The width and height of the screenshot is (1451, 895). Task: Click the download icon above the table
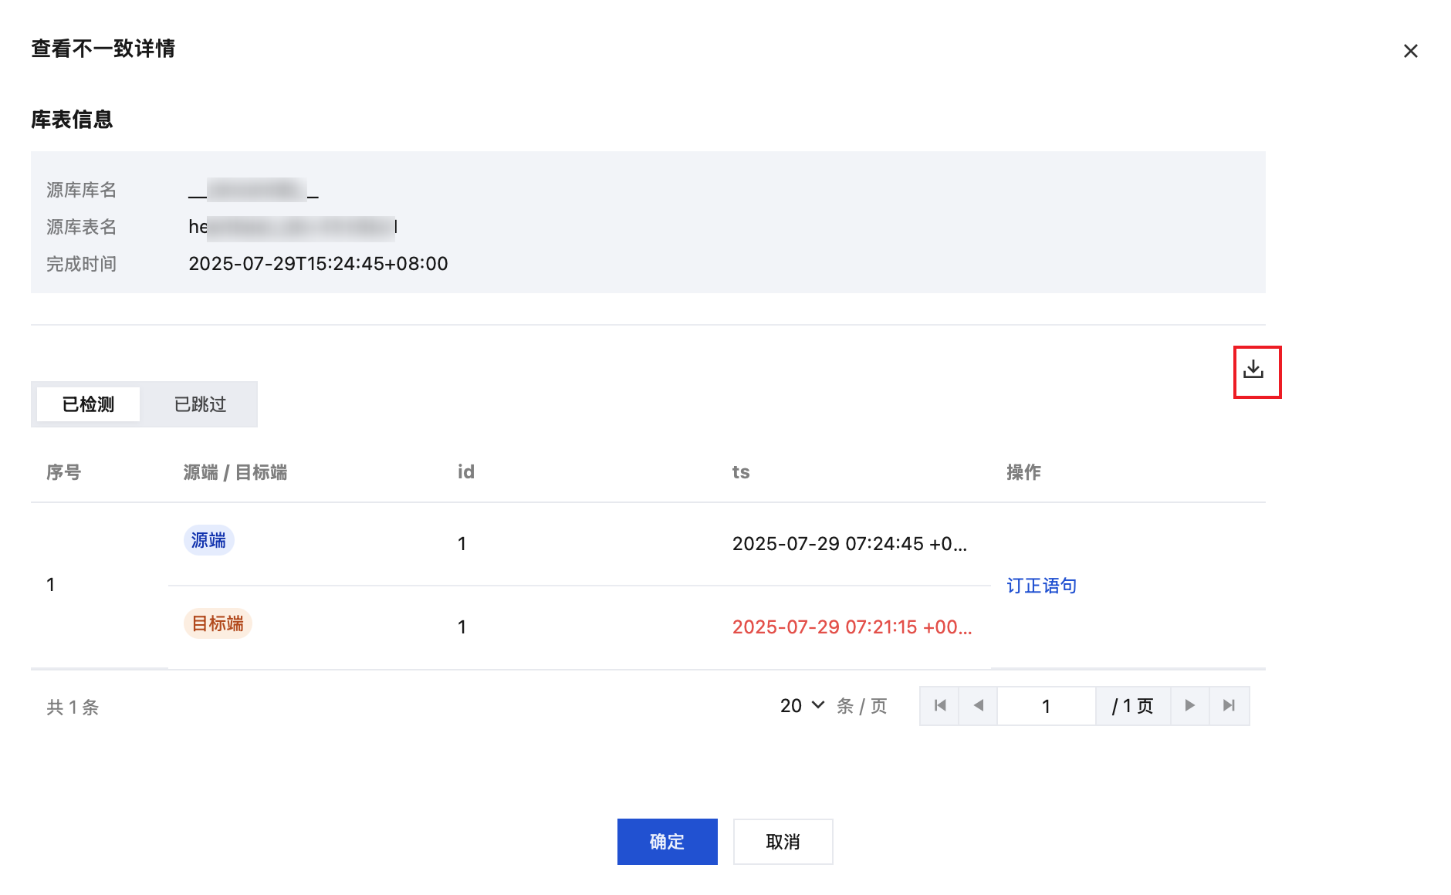tap(1253, 370)
